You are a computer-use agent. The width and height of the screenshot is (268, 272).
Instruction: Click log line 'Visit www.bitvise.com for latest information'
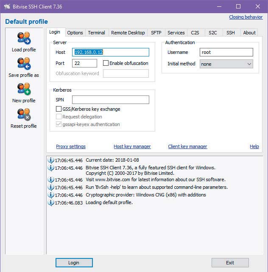point(156,179)
